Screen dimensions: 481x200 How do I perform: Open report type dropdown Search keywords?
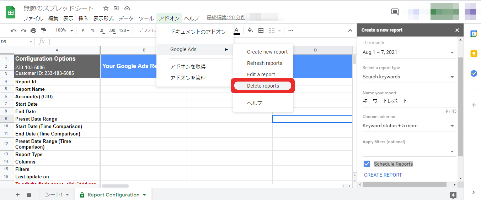pos(409,77)
